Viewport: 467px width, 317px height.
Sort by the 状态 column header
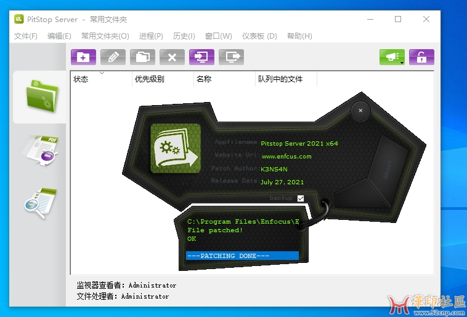[x=101, y=79]
